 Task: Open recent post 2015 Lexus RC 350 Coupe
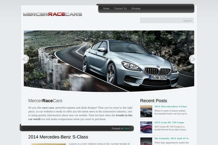(169, 123)
